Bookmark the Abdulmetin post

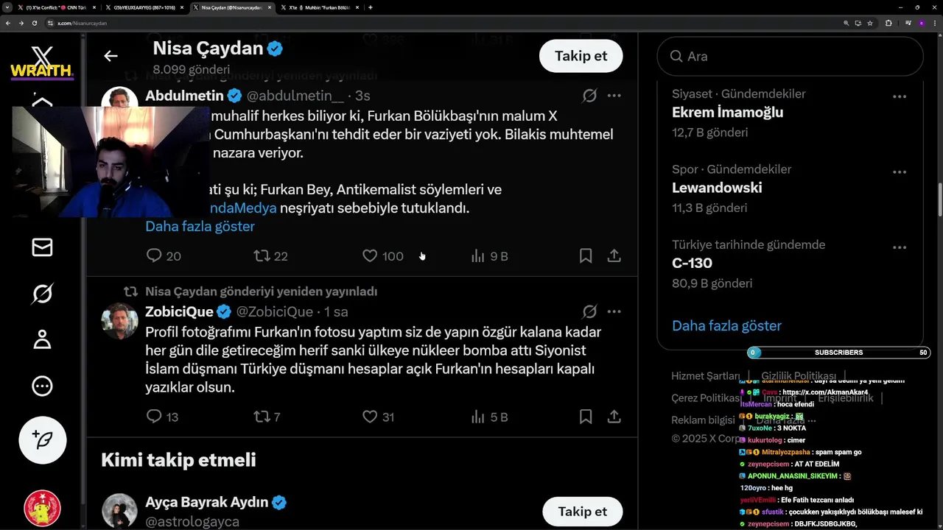pos(586,256)
